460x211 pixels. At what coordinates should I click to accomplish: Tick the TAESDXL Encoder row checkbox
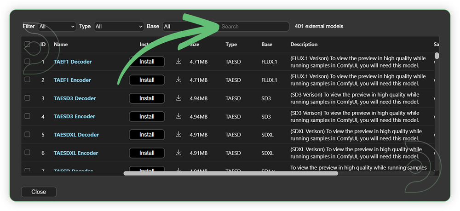[27, 153]
